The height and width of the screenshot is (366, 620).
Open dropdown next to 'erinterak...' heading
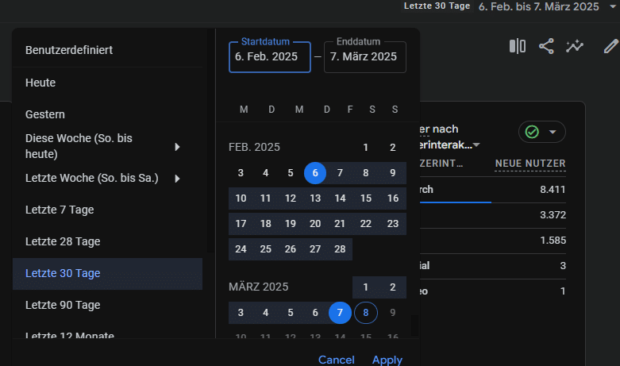pyautogui.click(x=476, y=145)
